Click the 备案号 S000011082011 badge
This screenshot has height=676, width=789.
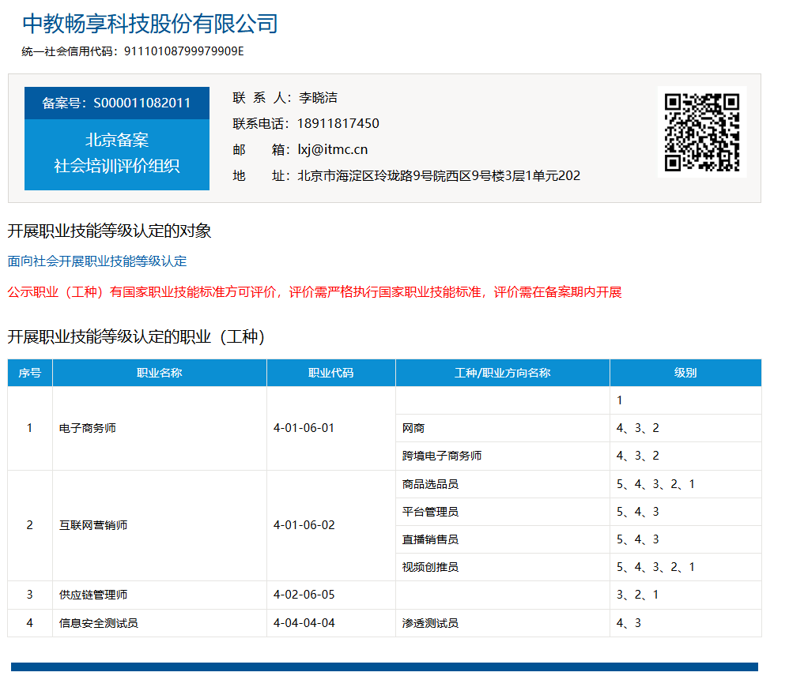point(117,103)
